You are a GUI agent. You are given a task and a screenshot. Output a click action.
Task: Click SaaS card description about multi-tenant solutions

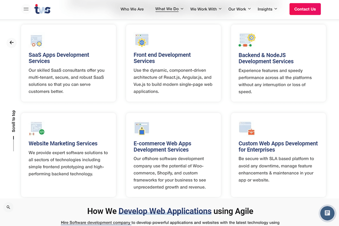click(67, 81)
